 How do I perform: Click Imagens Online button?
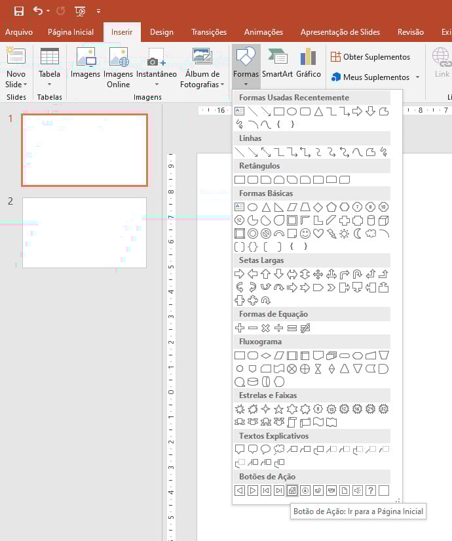[x=118, y=68]
